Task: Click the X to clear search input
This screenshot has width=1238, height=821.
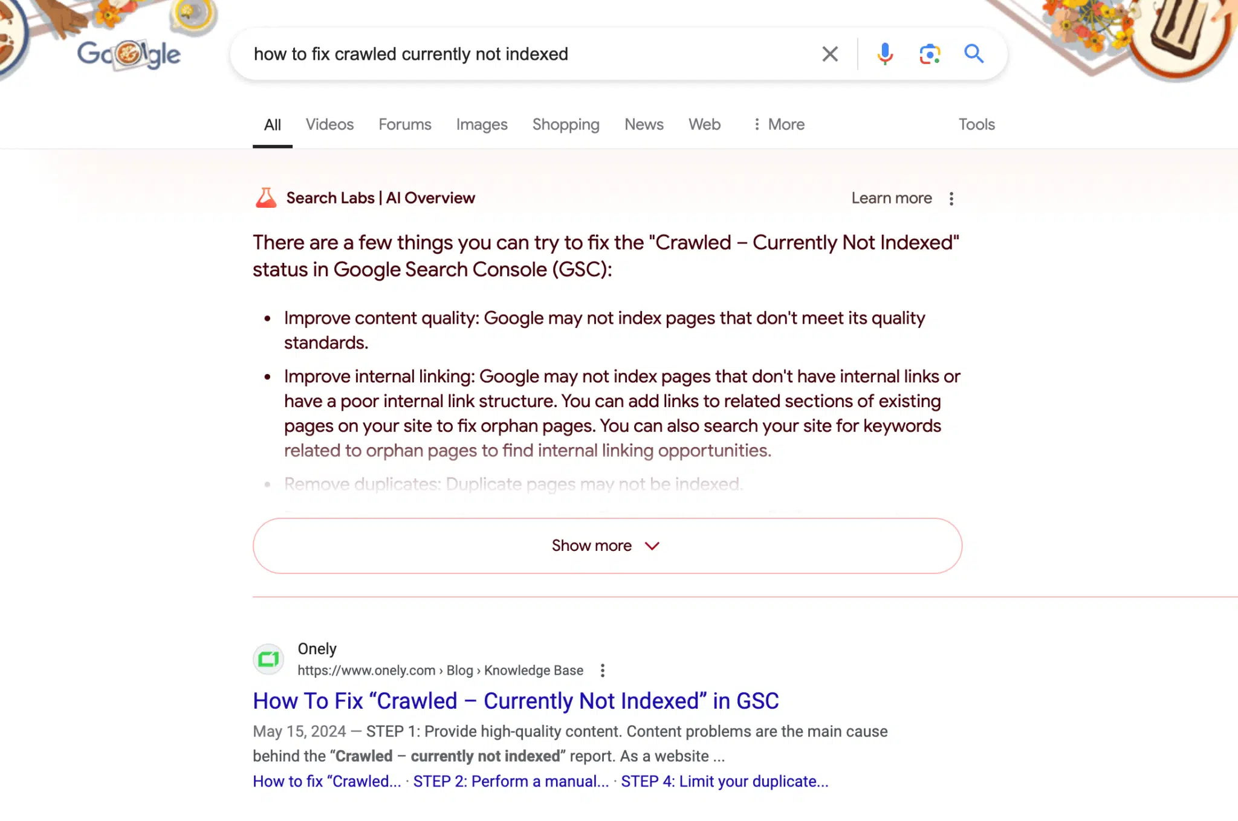Action: tap(828, 54)
